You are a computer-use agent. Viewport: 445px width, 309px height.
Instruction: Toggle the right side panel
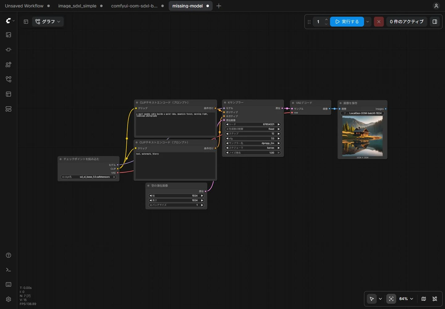pos(435,22)
